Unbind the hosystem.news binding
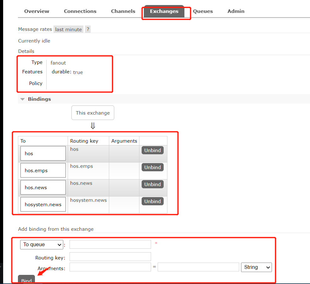The width and height of the screenshot is (310, 284). [x=152, y=201]
